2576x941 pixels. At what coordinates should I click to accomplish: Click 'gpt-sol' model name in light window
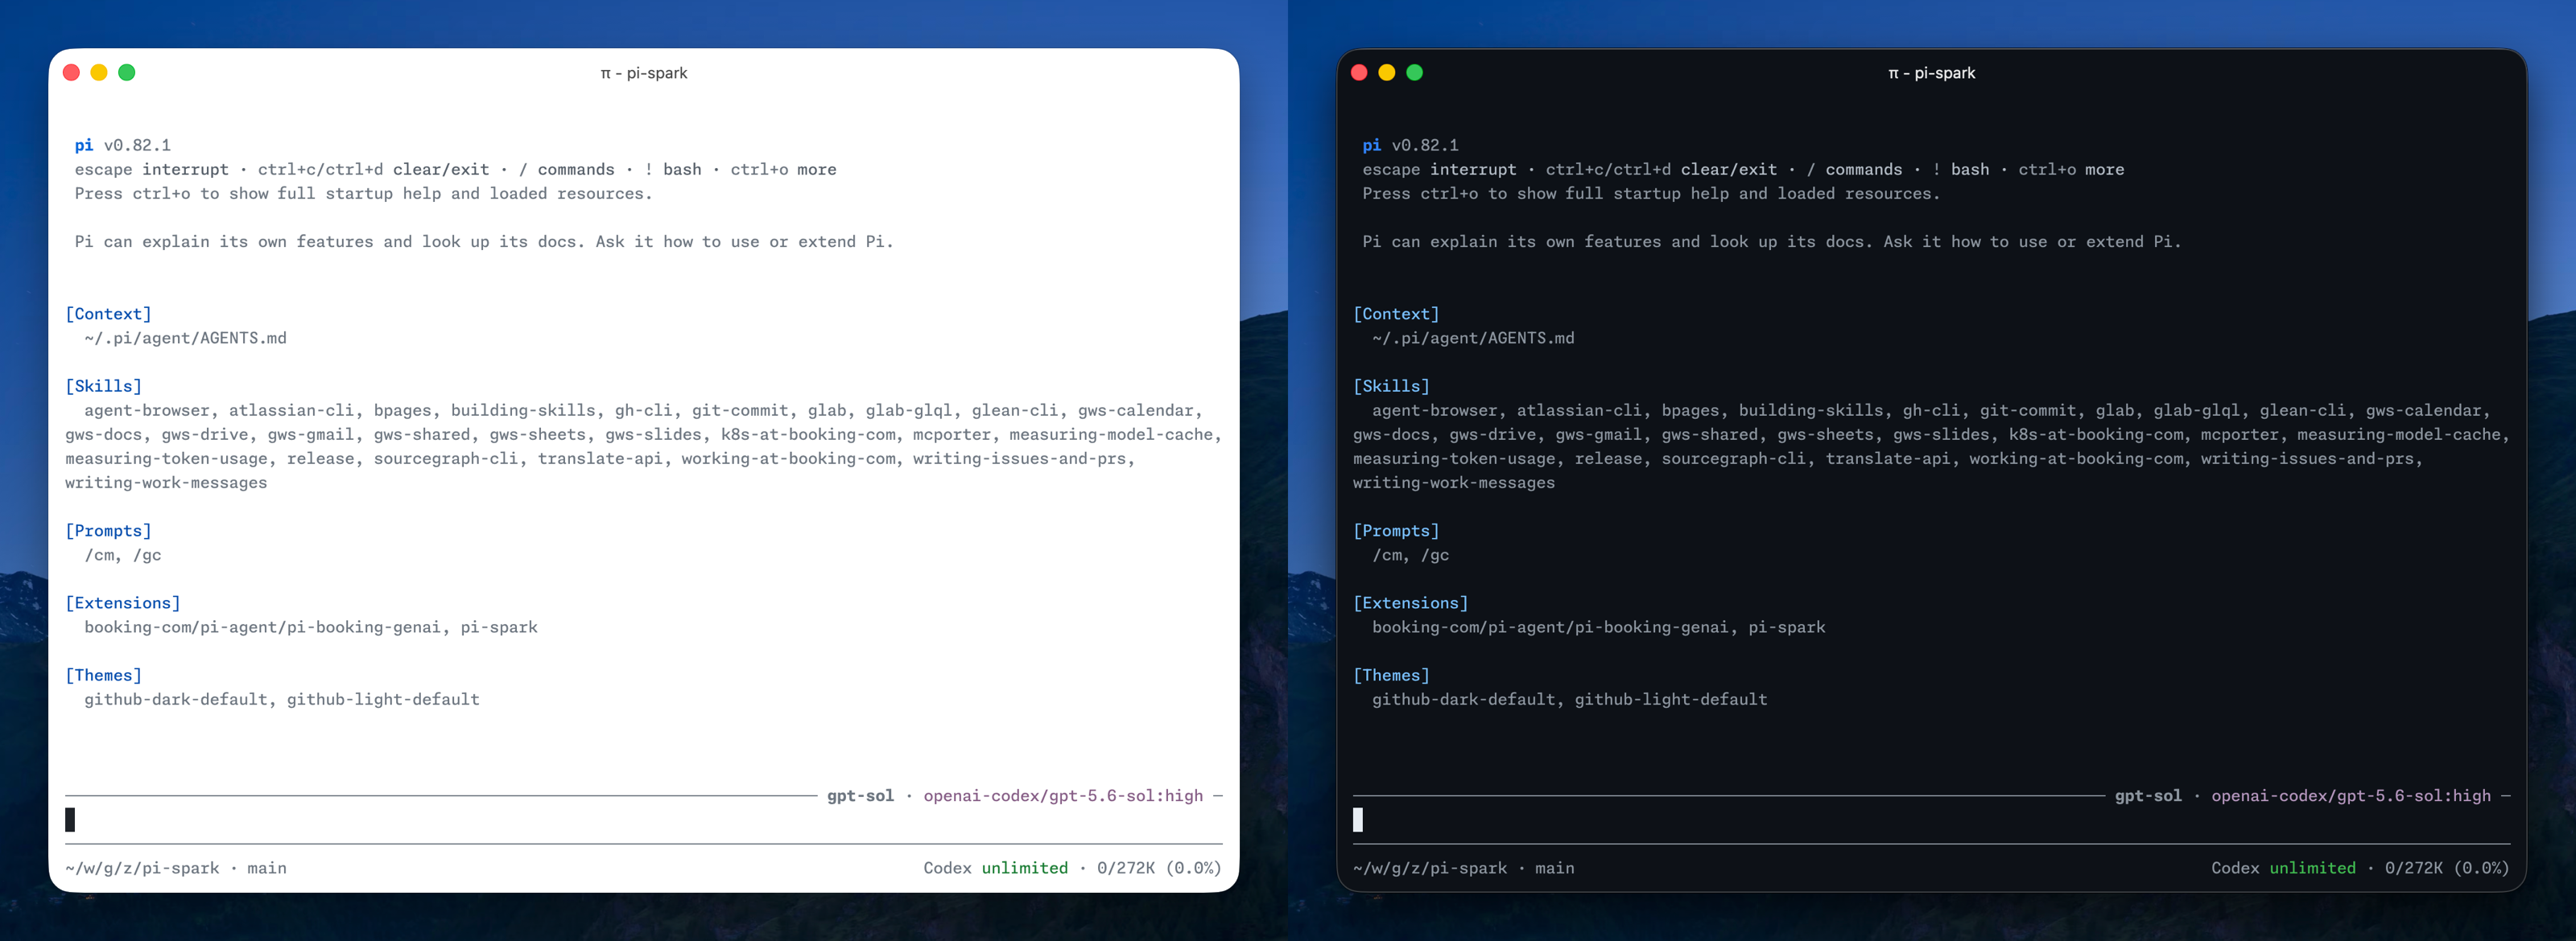(861, 796)
